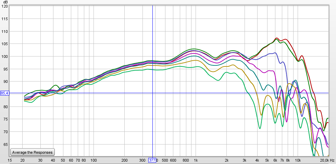Click the 110 dB axis label
The height and width of the screenshot is (164, 336).
[5, 31]
